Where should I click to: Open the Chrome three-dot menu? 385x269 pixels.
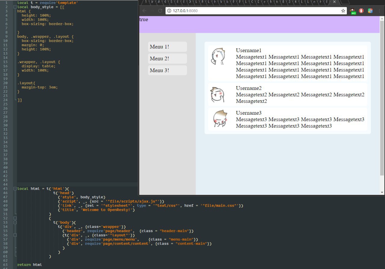380,11
